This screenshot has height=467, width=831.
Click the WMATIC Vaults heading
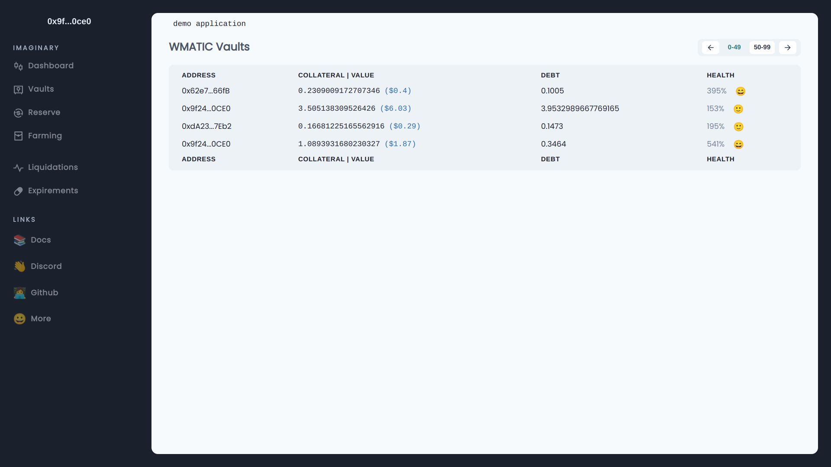pos(209,47)
